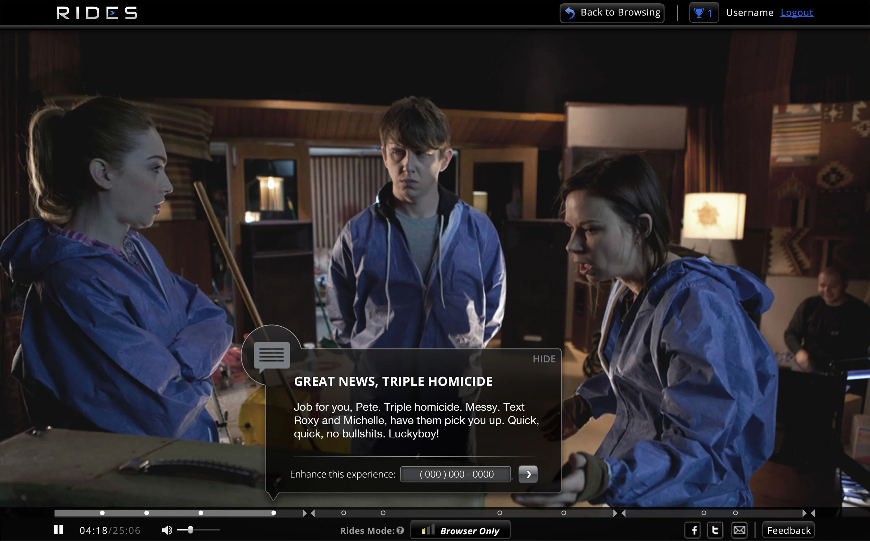
Task: Jump to third unfilled timeline marker
Action: coord(500,513)
